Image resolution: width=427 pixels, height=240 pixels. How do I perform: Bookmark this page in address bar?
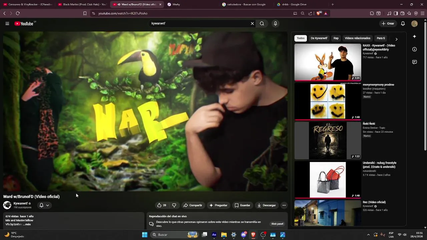click(x=85, y=13)
